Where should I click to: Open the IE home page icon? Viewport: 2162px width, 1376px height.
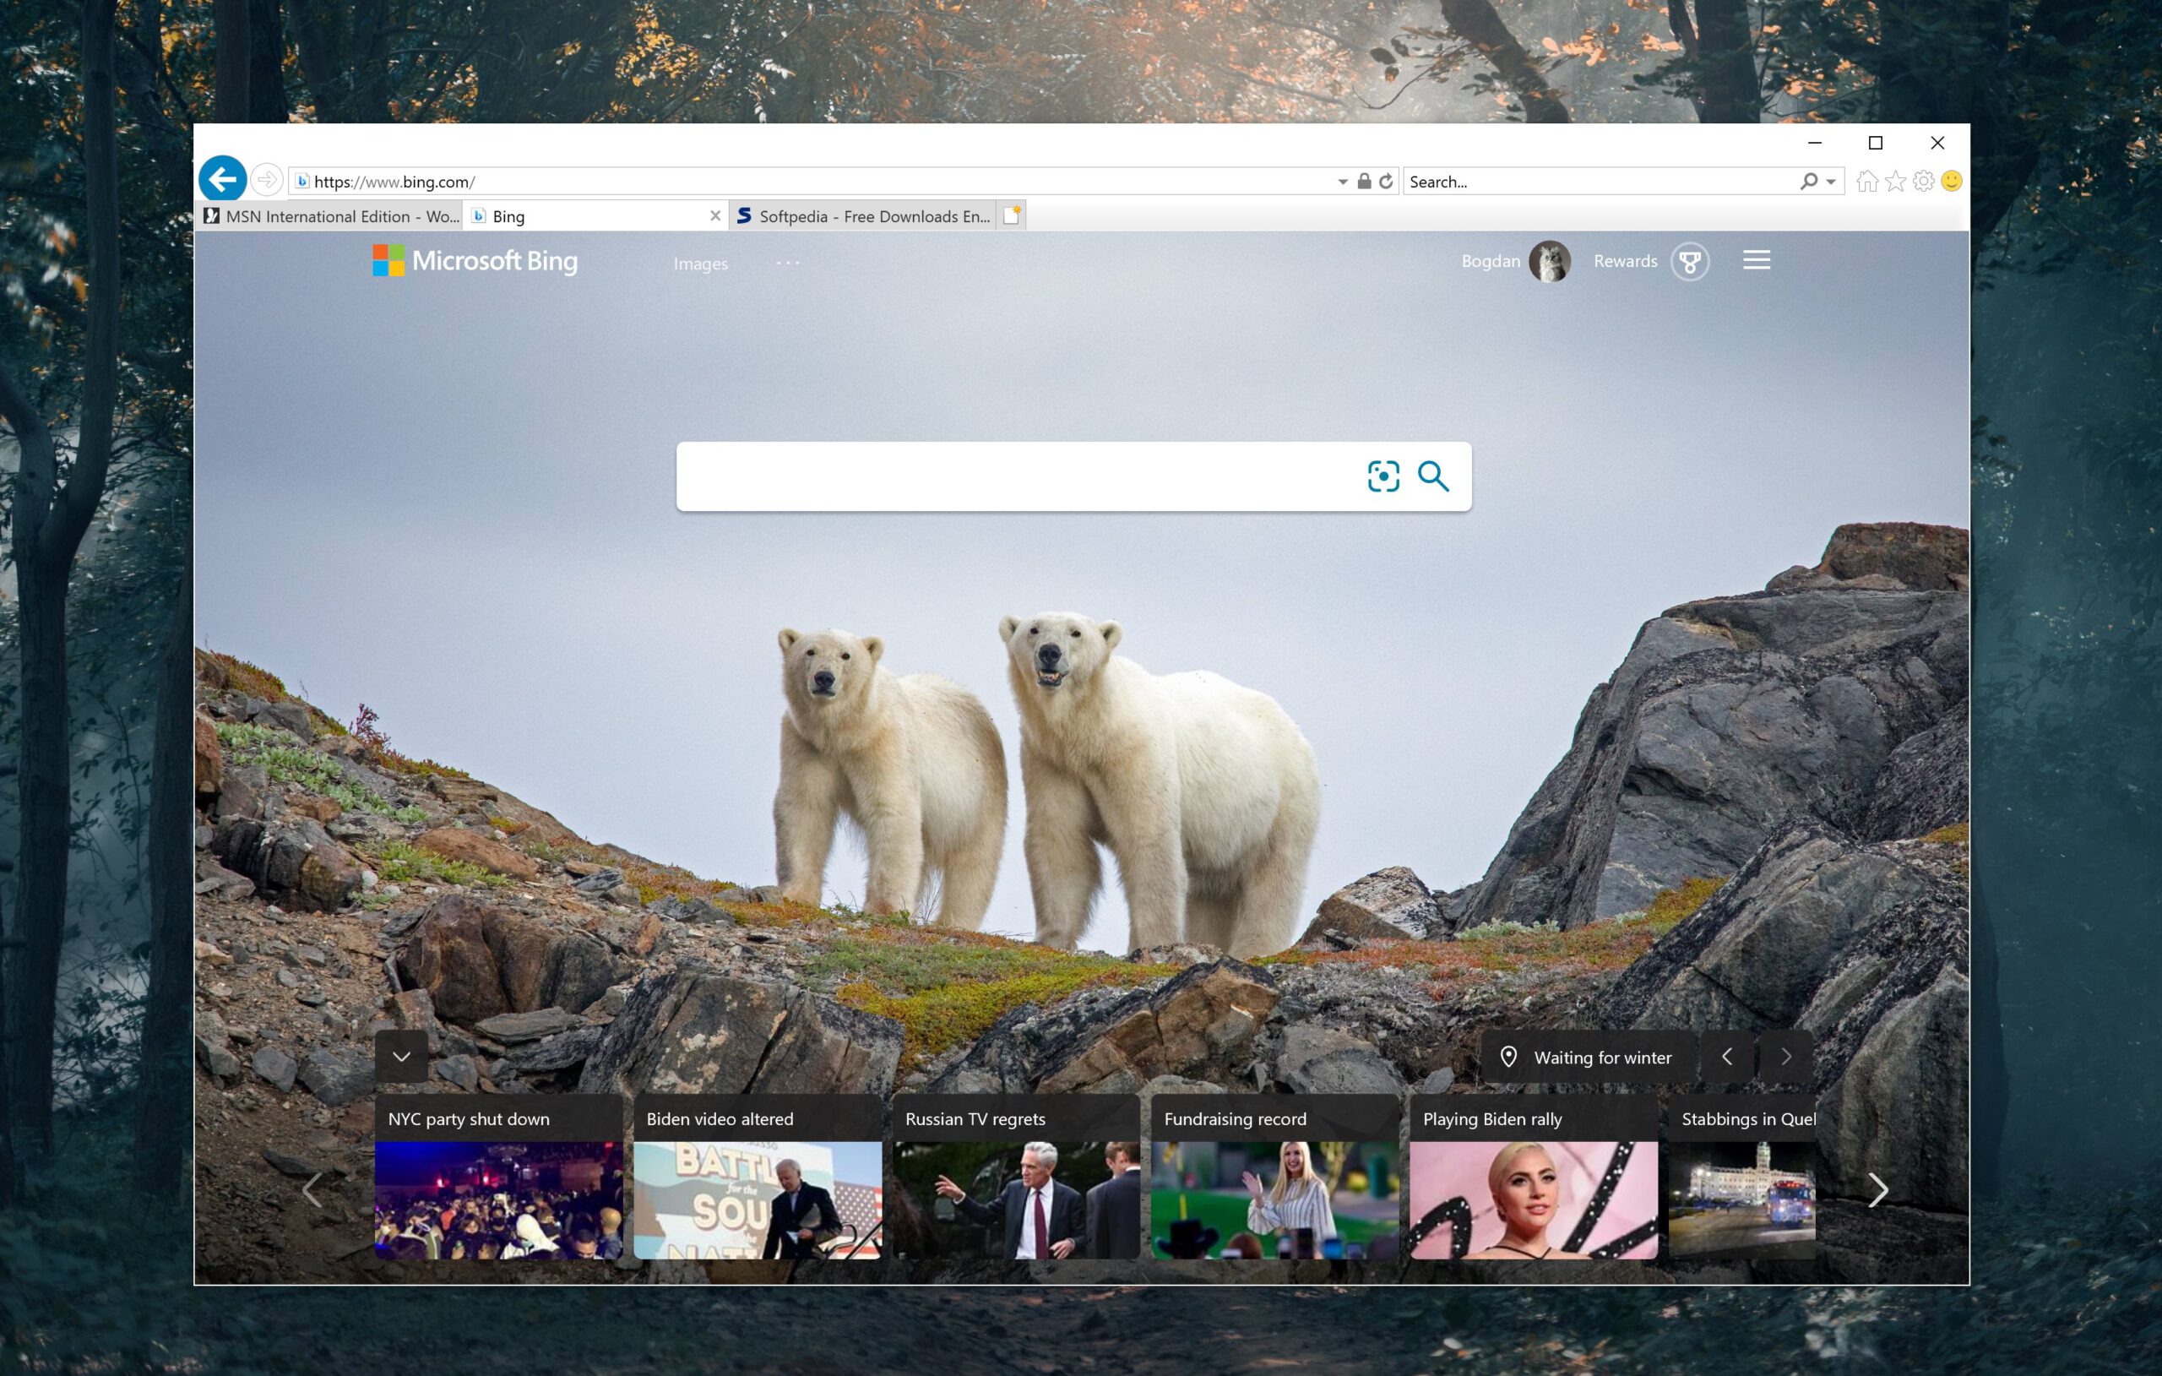[x=1866, y=182]
